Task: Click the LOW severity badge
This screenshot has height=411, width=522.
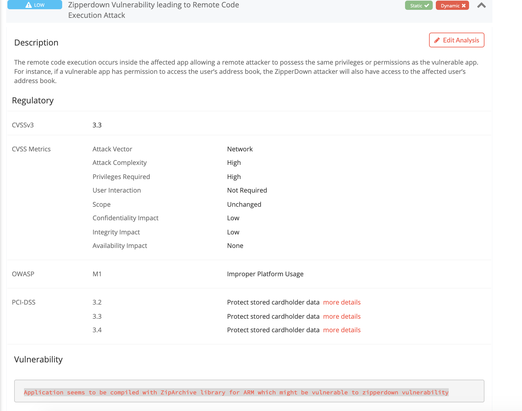Action: (x=34, y=5)
